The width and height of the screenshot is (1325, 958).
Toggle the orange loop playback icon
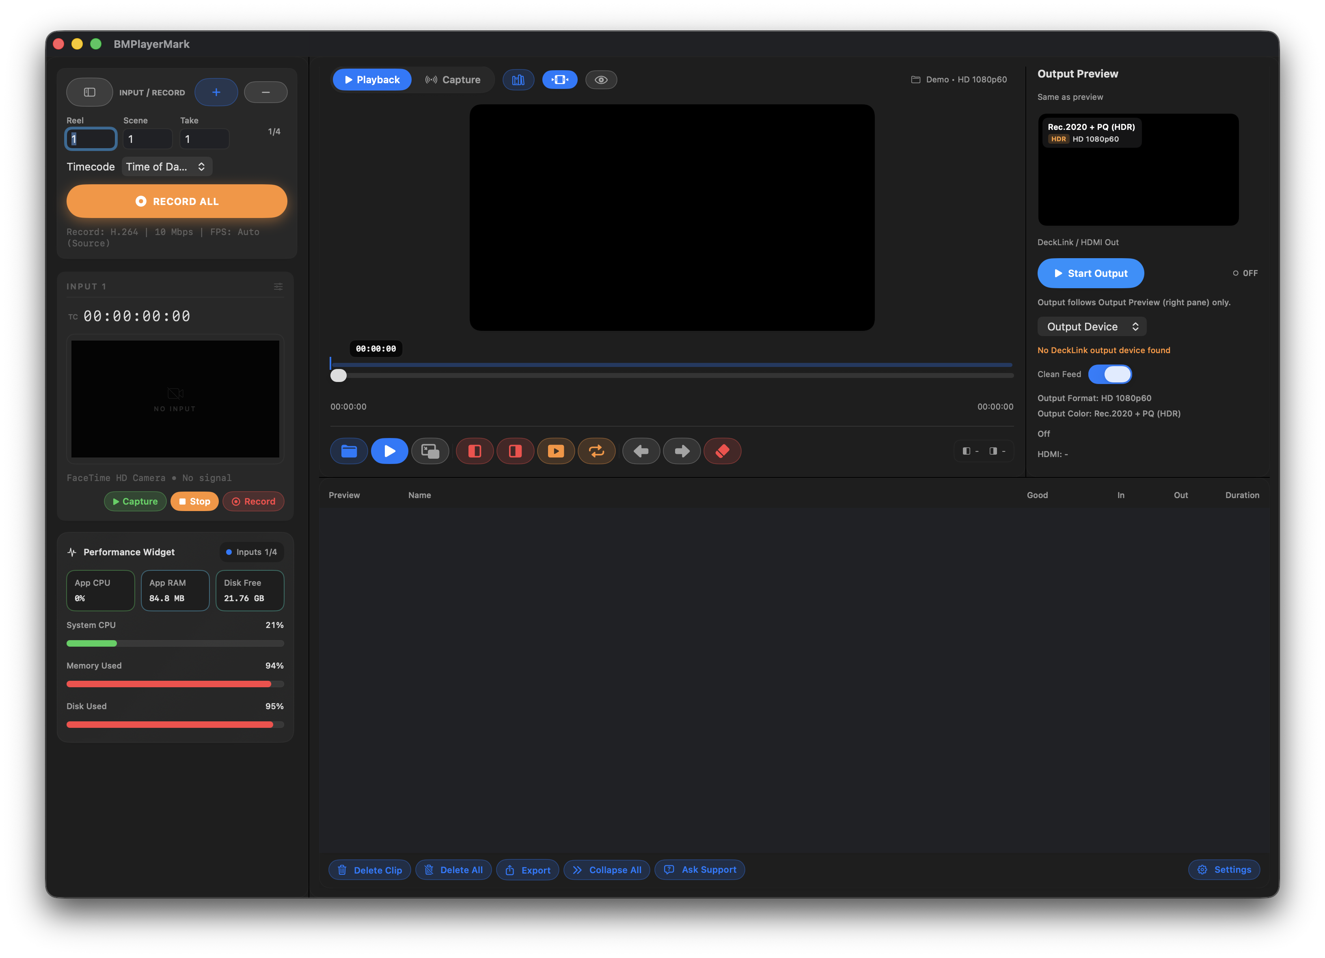point(596,451)
